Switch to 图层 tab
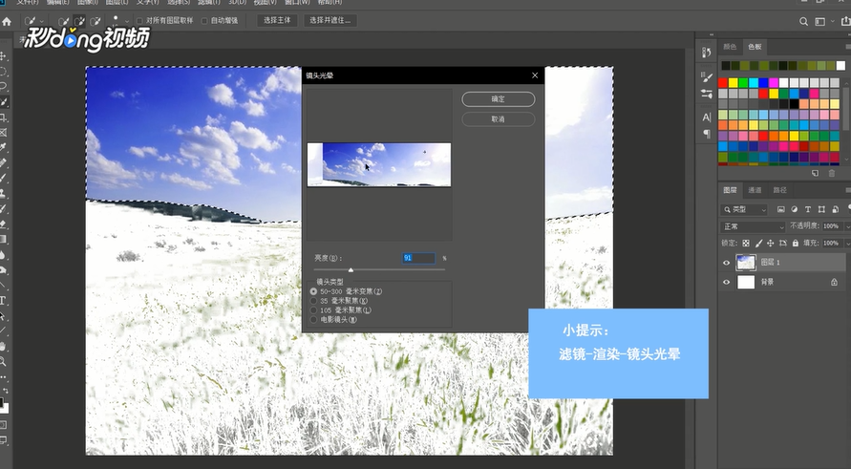851x469 pixels. point(730,190)
